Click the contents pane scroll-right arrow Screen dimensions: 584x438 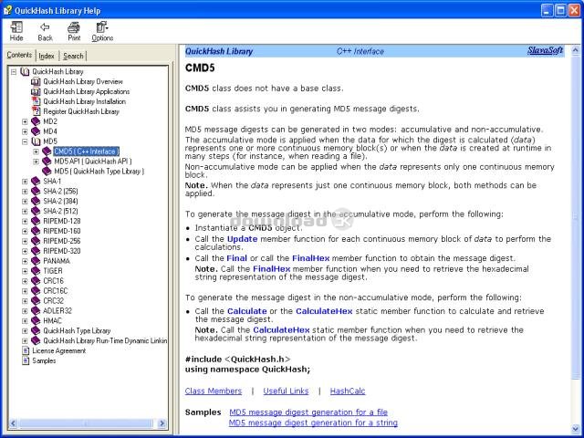click(162, 423)
